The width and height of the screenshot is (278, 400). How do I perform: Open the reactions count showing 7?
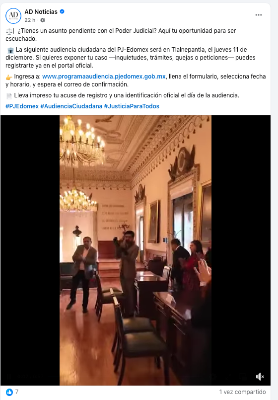tap(17, 392)
